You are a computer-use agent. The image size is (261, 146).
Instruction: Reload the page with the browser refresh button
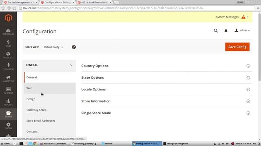tap(15, 8)
